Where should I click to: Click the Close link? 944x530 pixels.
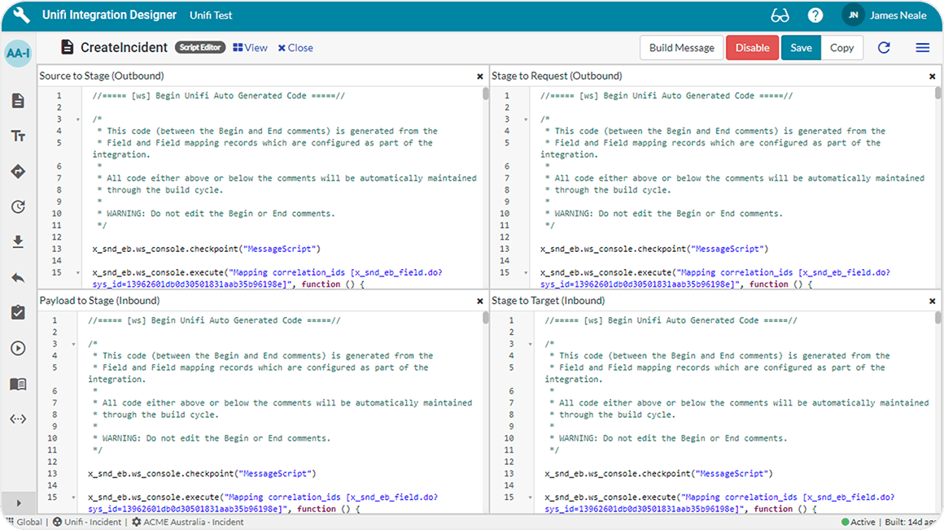coord(295,47)
